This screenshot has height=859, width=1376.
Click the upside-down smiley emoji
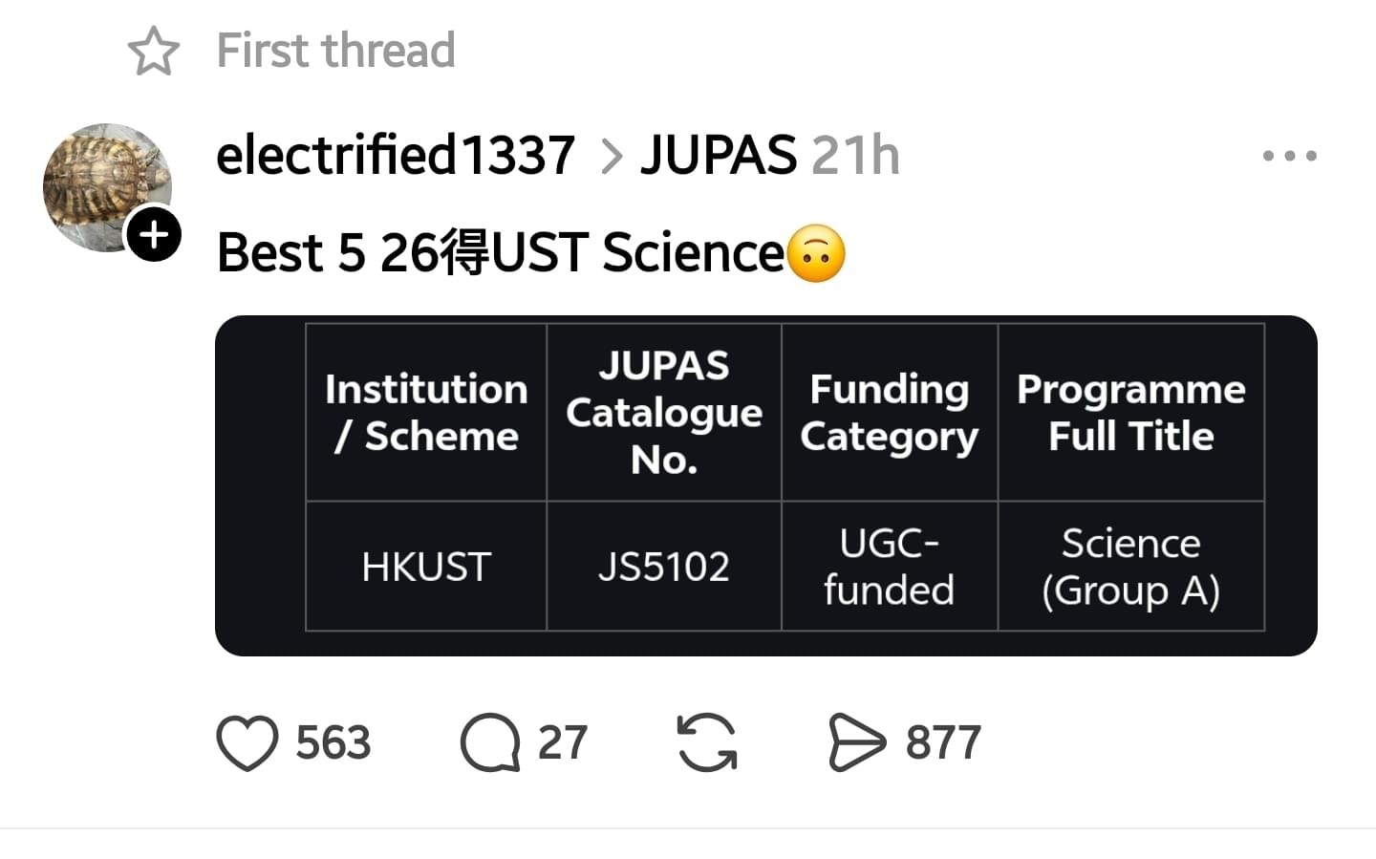[x=816, y=253]
